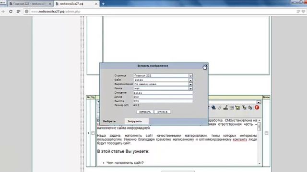
Task: Switch to the 'Выбрать' tab in dialog
Action: tap(109, 121)
